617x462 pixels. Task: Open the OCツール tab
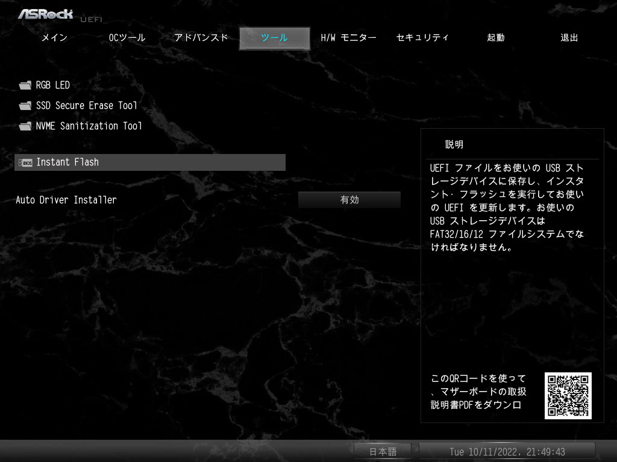(127, 38)
